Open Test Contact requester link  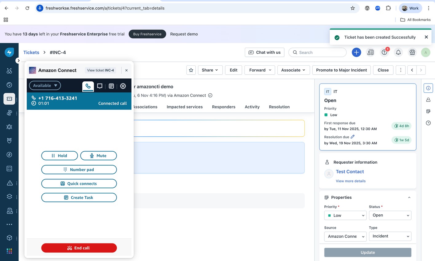350,172
